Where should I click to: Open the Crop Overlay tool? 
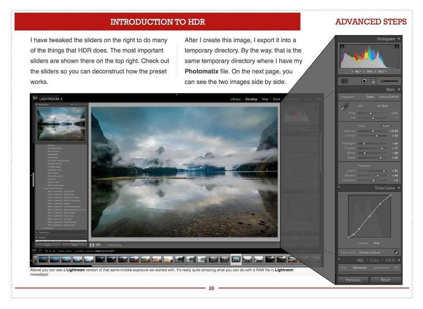click(344, 82)
